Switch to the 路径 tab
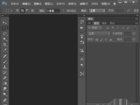The image size is (140, 105). point(112,23)
